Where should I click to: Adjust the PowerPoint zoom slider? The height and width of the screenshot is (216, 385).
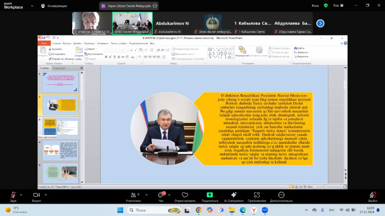coord(325,187)
